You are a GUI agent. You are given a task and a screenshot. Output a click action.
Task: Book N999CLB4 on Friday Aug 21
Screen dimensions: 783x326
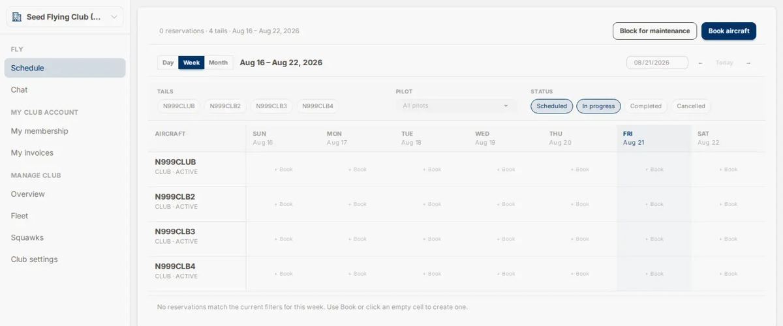654,274
